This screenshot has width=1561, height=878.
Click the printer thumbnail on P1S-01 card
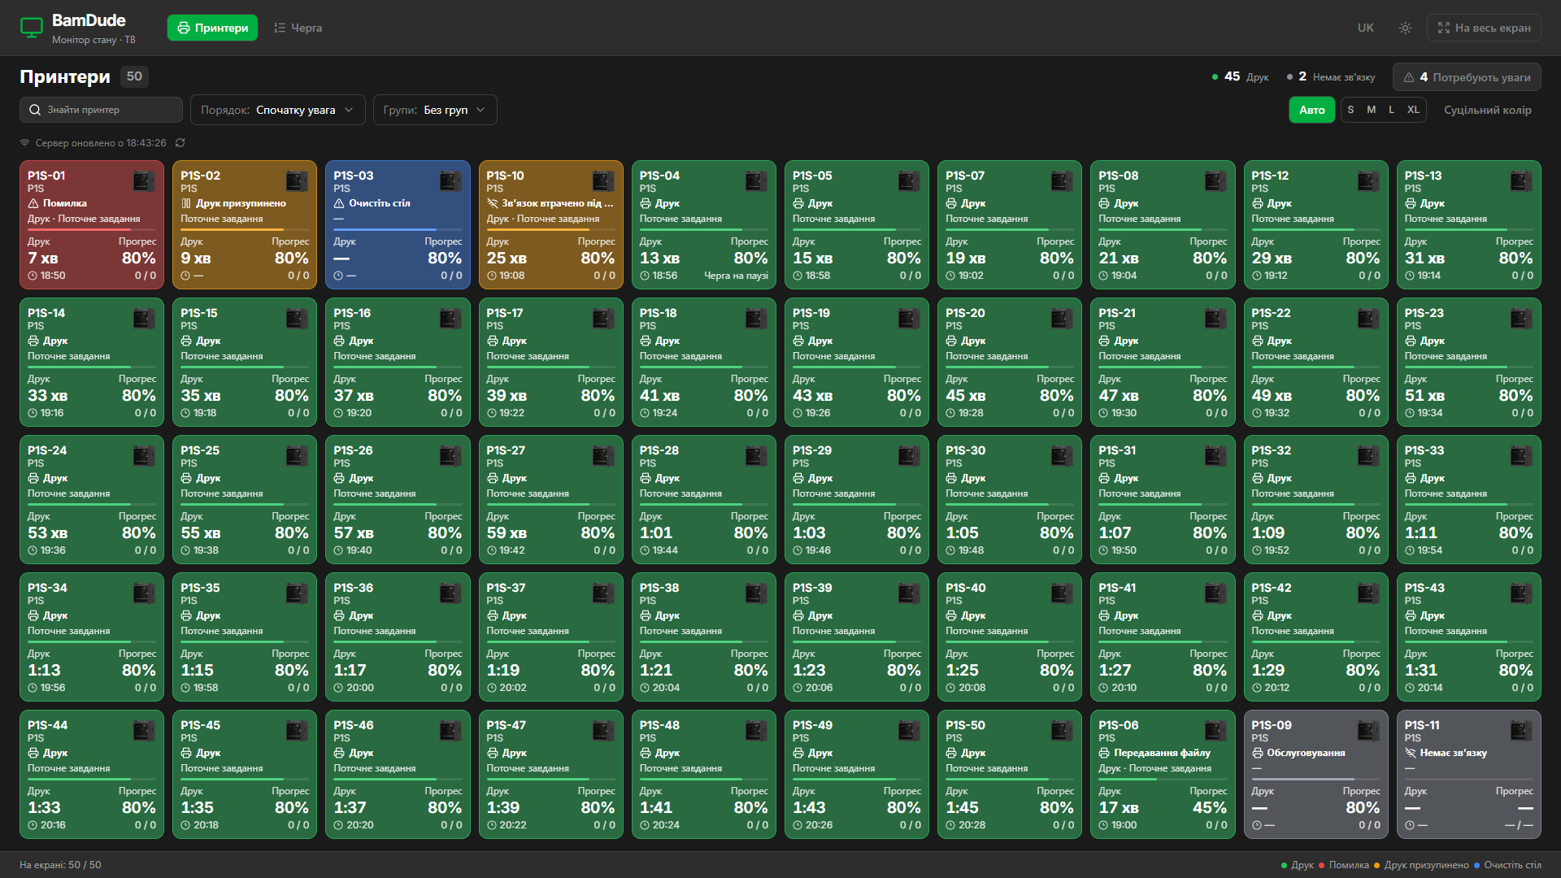click(x=144, y=180)
